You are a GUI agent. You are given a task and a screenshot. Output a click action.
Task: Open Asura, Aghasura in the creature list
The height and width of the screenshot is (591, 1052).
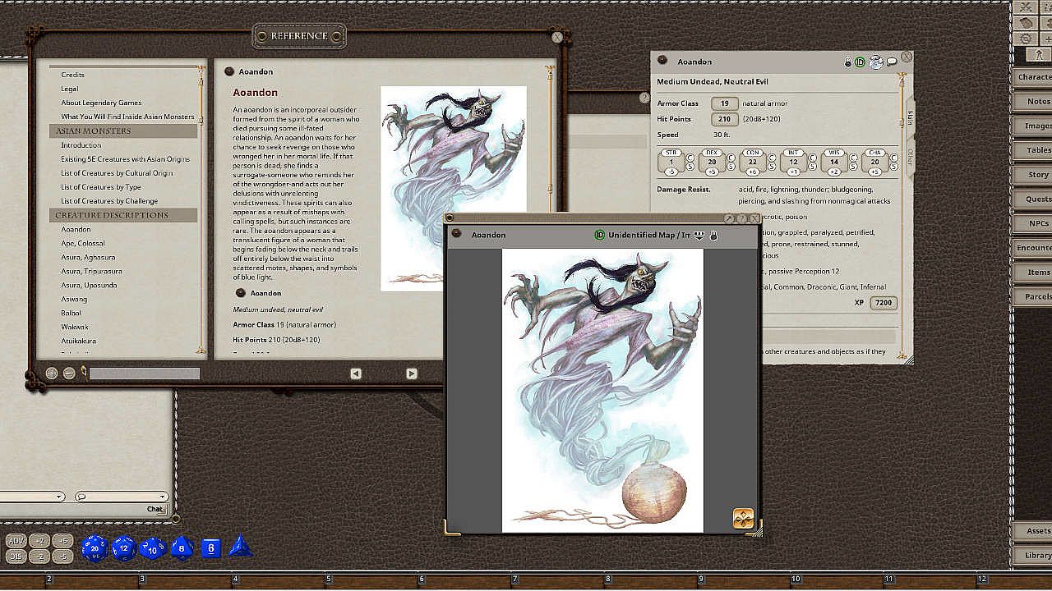(88, 257)
